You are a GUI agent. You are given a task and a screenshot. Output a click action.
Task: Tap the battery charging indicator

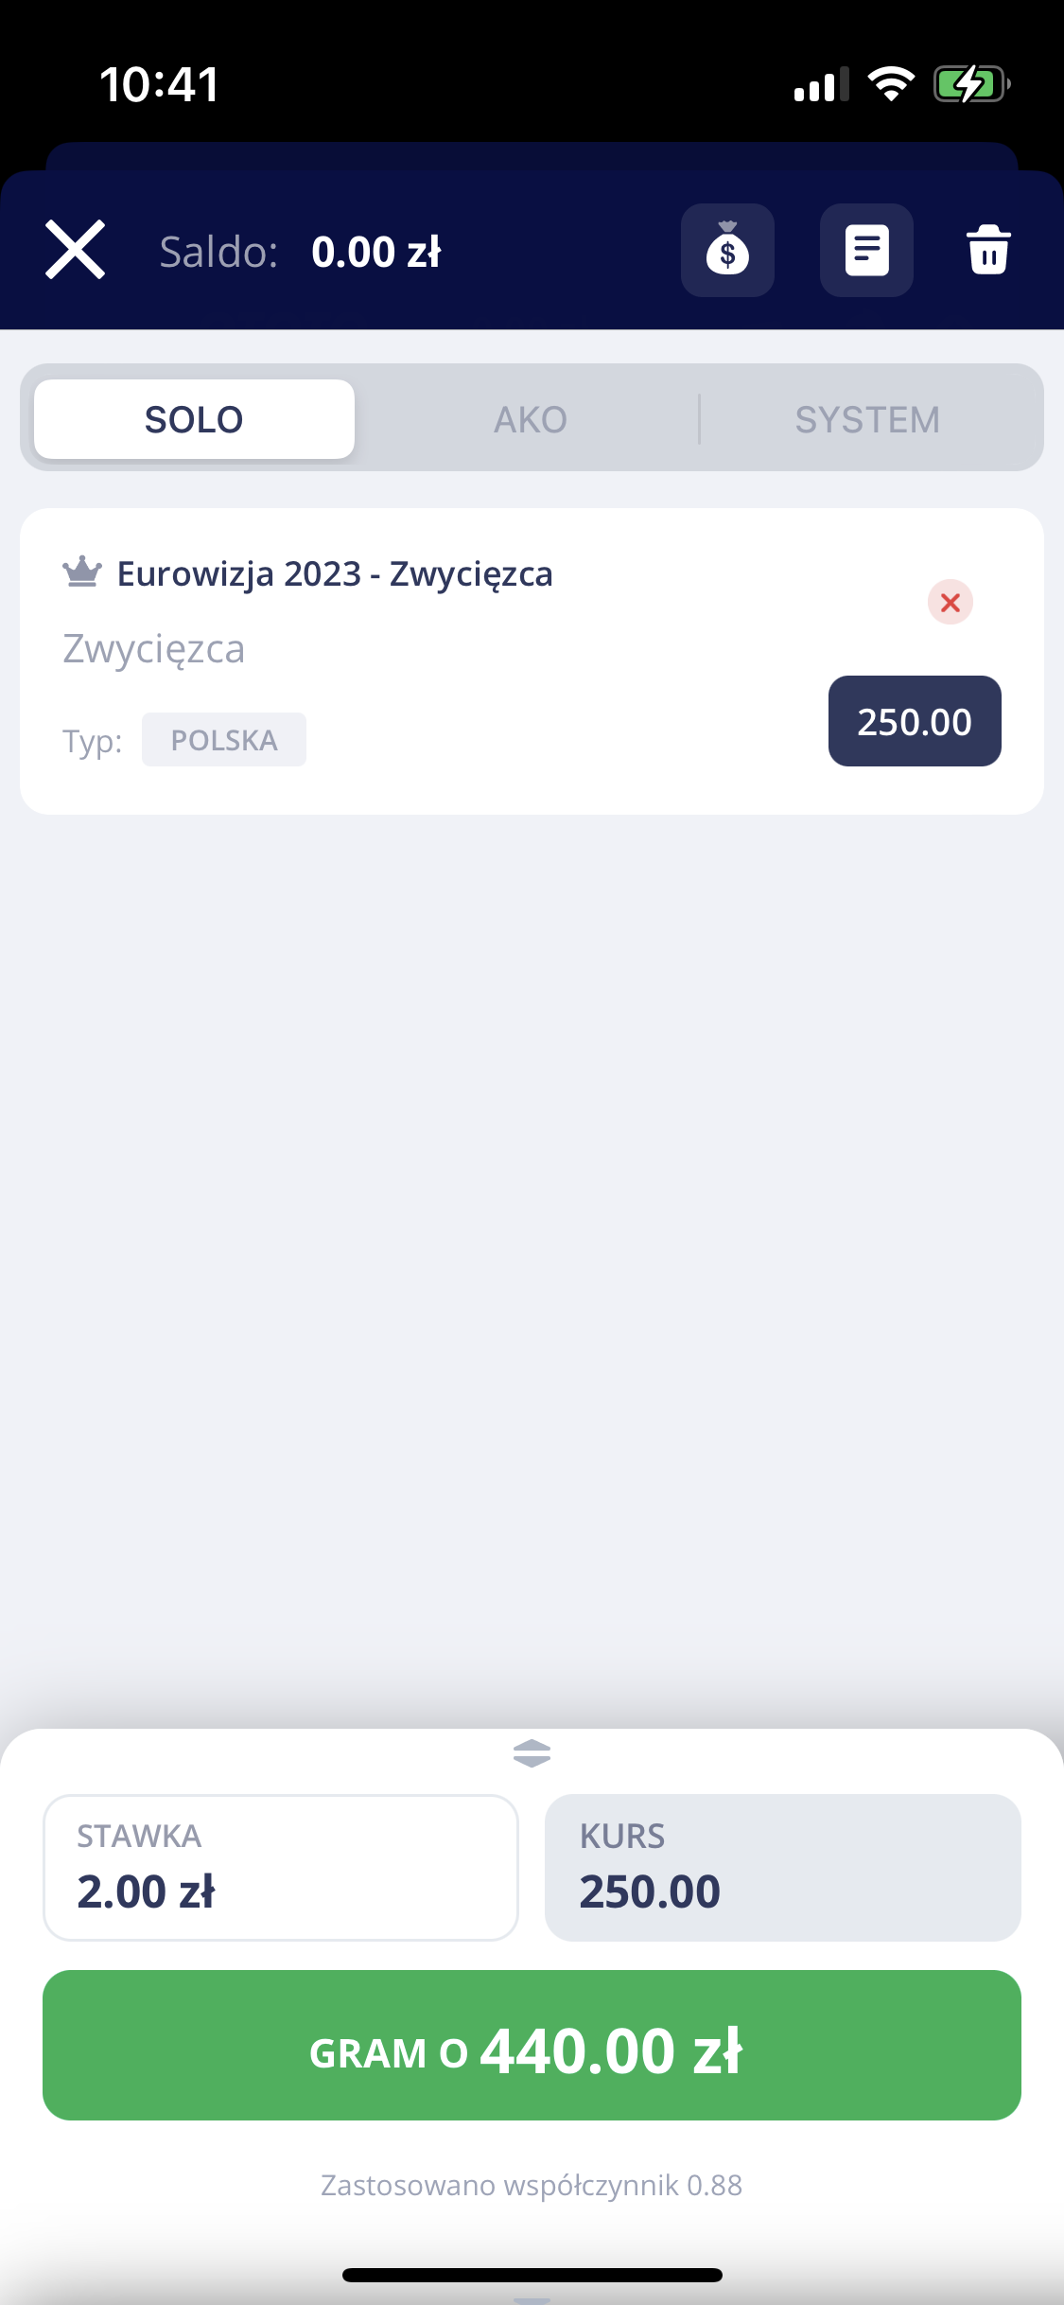[971, 84]
